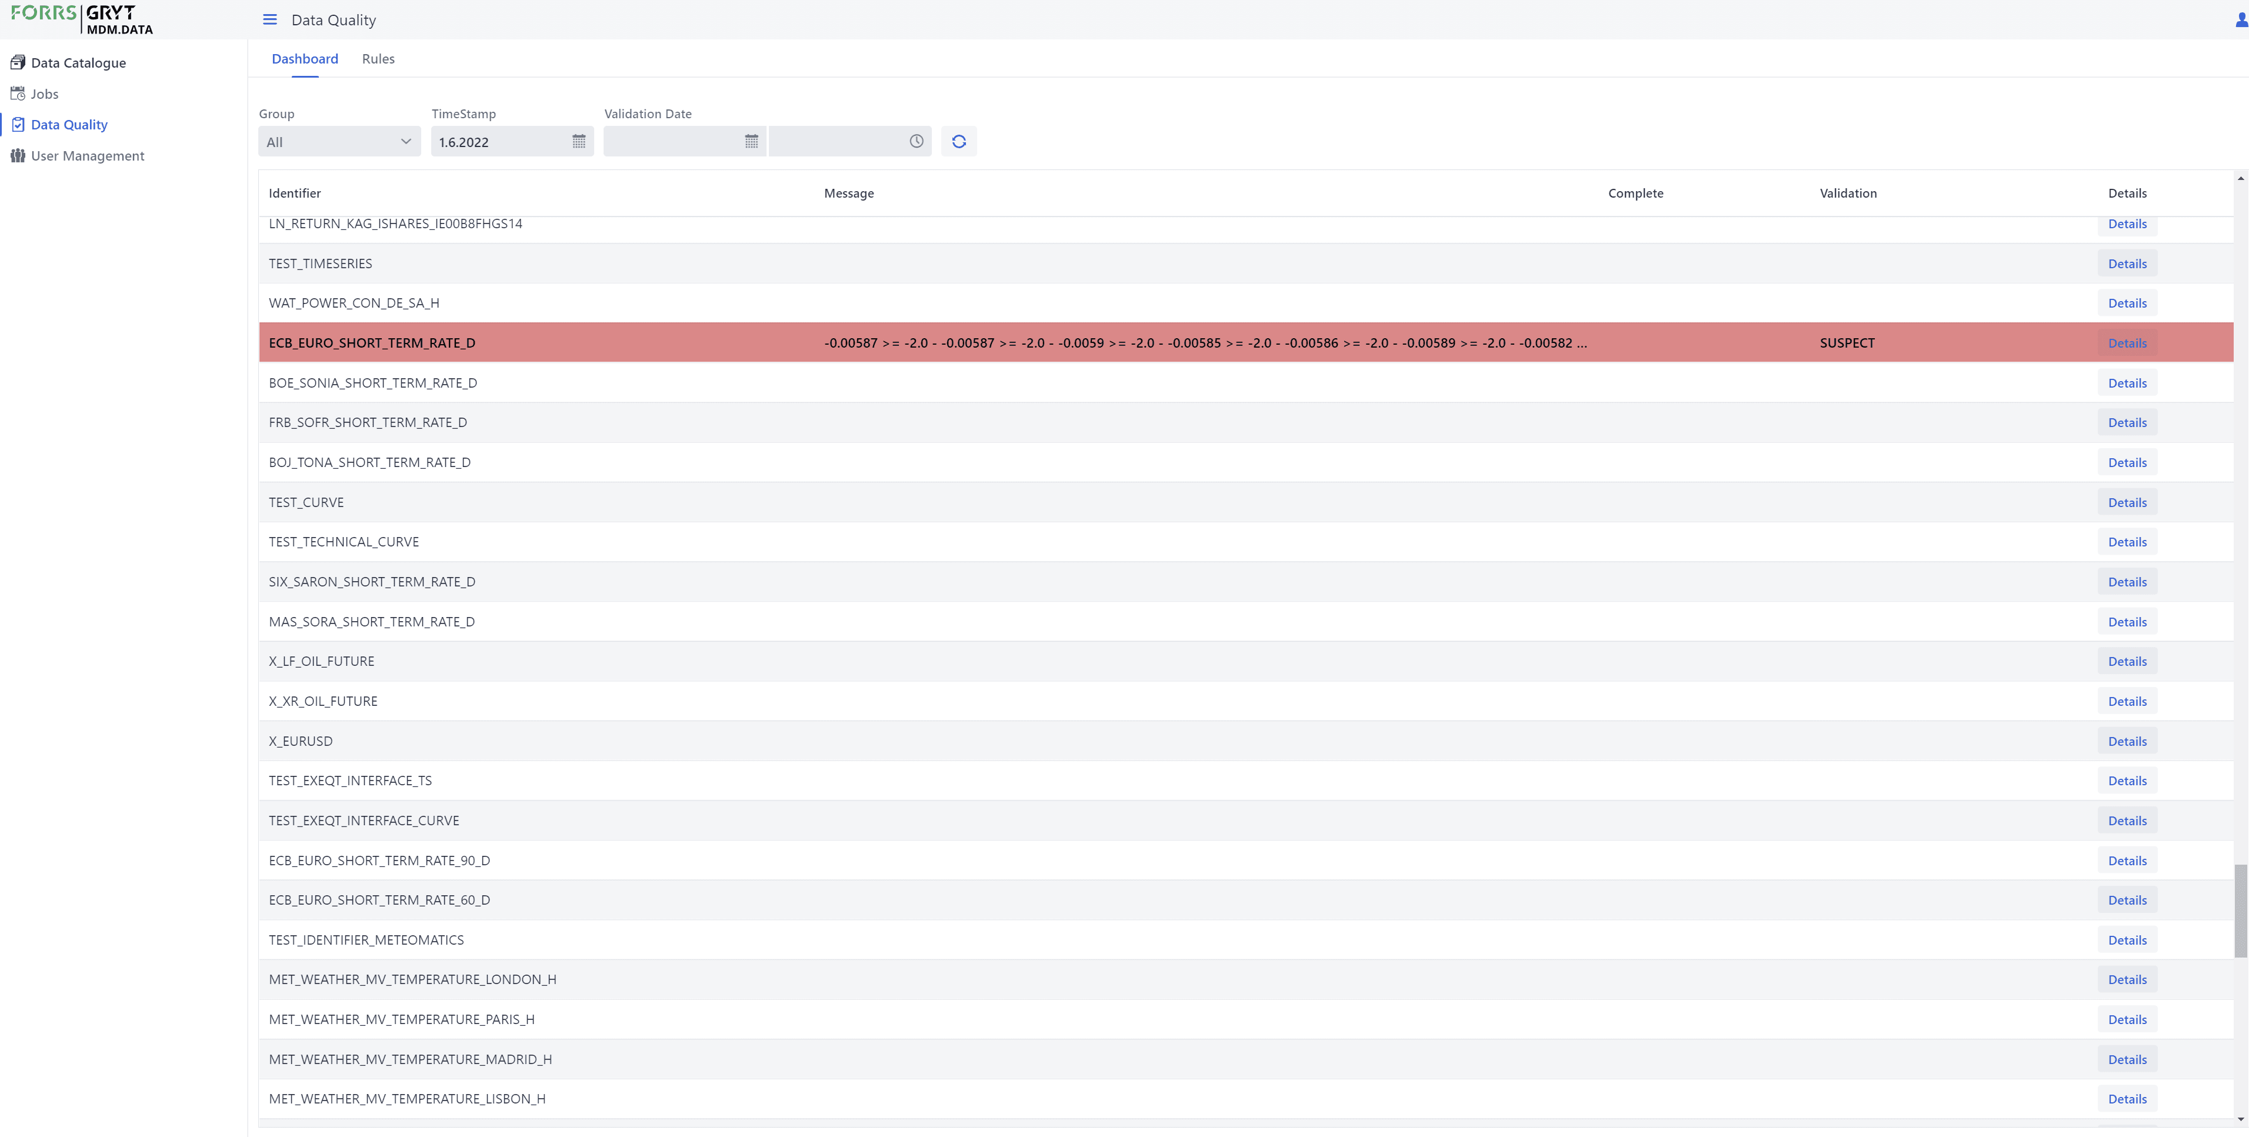Click the vertical scrollbar thumb of the table

click(2240, 910)
